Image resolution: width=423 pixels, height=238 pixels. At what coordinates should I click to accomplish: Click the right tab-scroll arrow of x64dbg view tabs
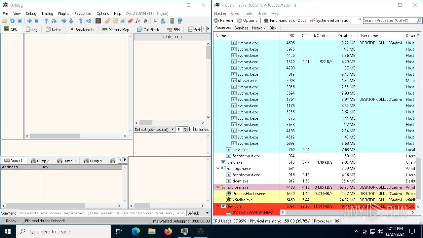pyautogui.click(x=208, y=29)
